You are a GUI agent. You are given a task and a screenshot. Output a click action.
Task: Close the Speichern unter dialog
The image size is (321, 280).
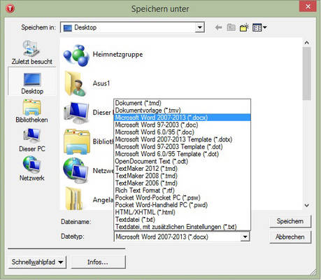308,6
